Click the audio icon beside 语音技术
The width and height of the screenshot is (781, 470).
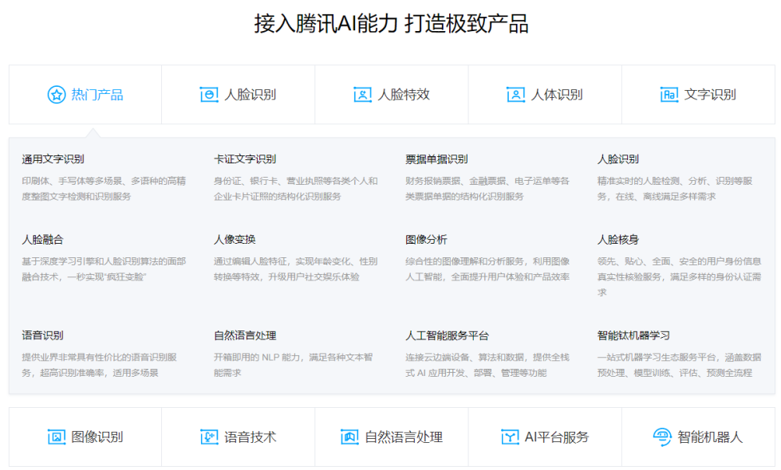pos(209,437)
